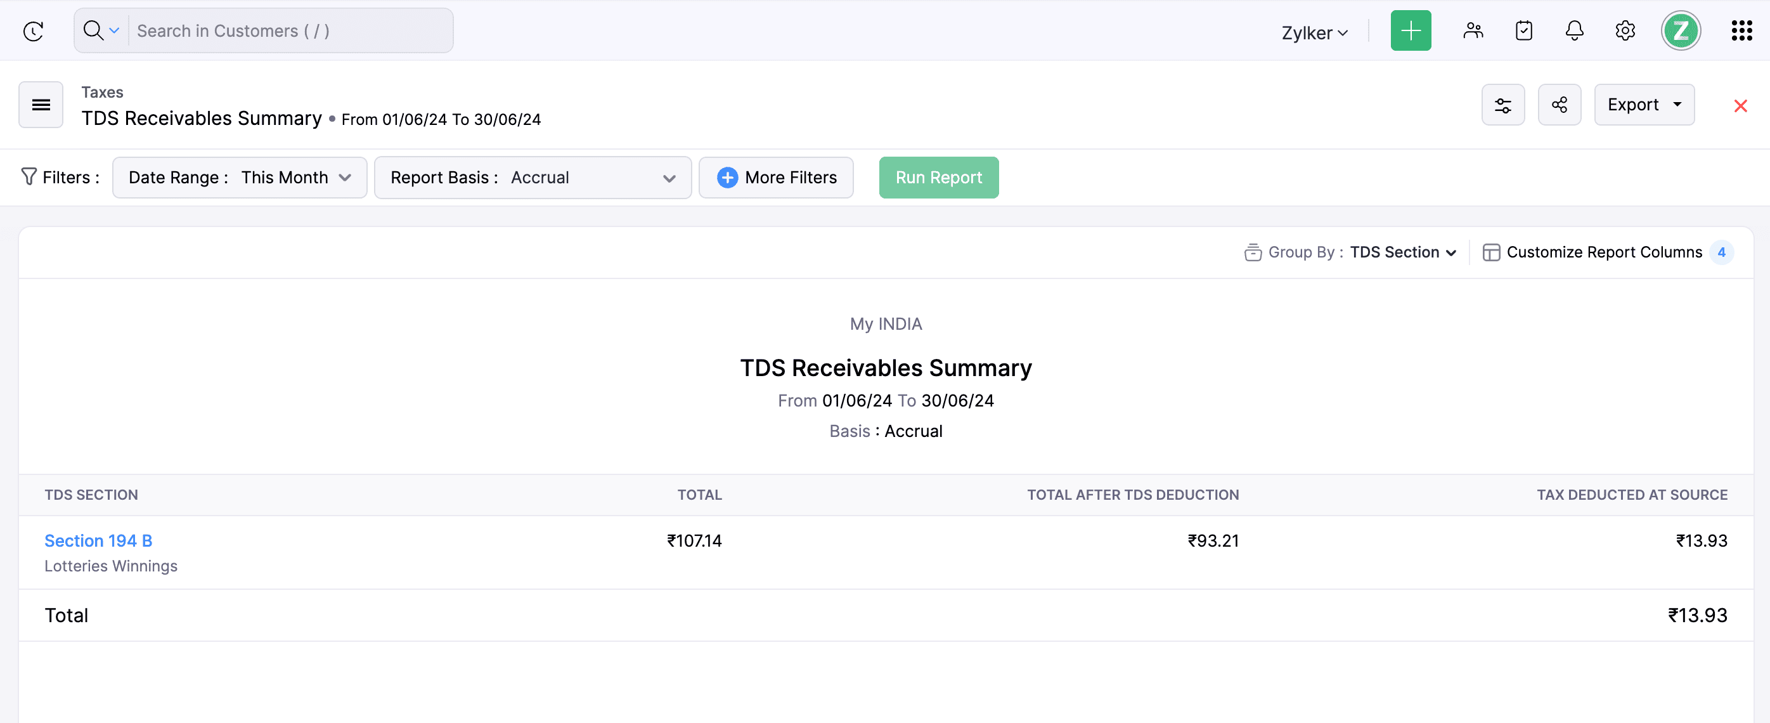This screenshot has width=1770, height=723.
Task: Share the report using the share icon
Action: [x=1559, y=105]
